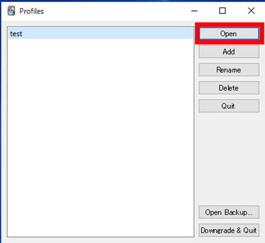Image resolution: width=265 pixels, height=243 pixels.
Task: Delete the highlighted profile
Action: tap(229, 88)
